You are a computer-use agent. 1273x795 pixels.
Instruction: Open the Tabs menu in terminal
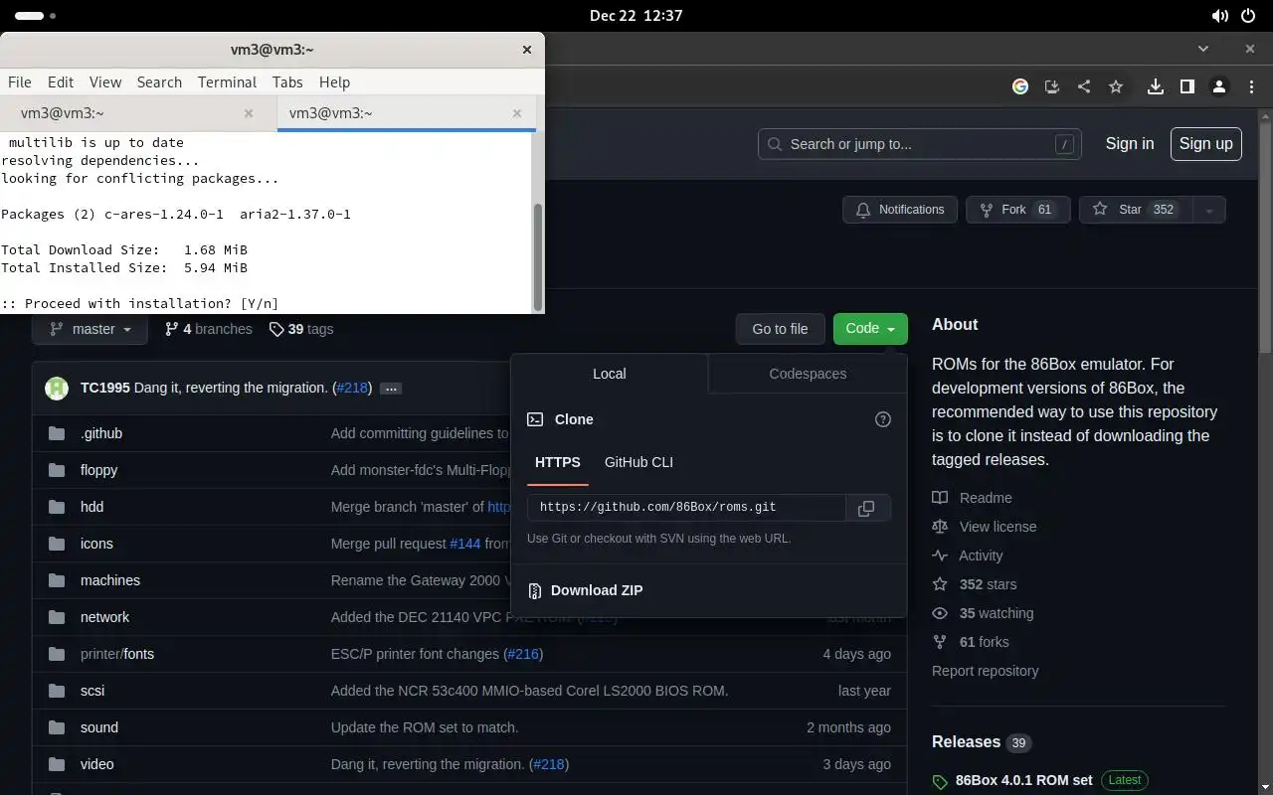(287, 82)
